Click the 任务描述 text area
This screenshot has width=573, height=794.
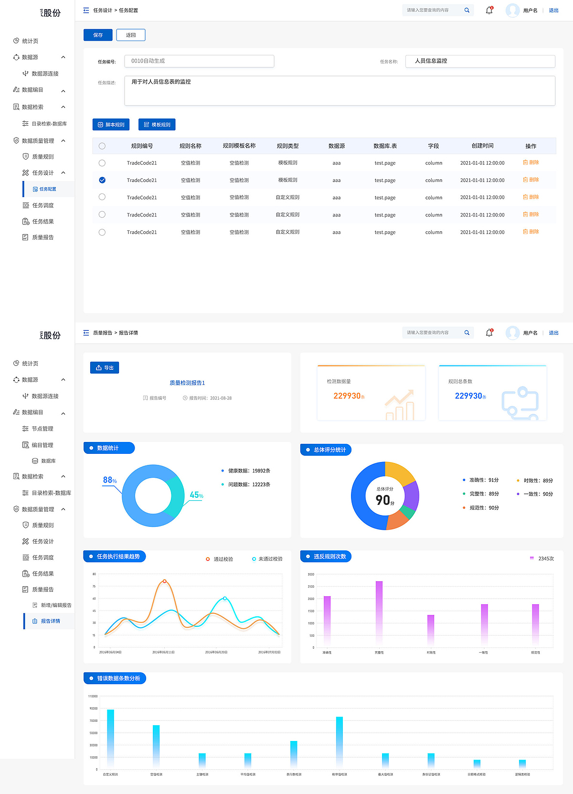[340, 90]
